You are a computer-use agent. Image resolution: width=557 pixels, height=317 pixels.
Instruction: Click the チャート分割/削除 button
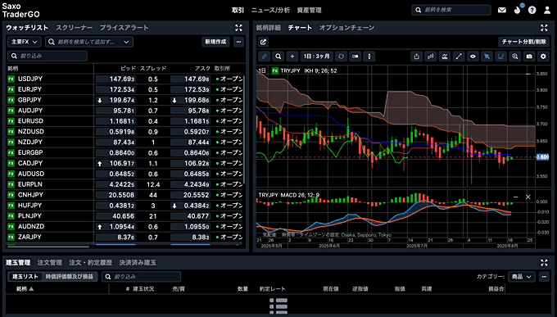(523, 42)
